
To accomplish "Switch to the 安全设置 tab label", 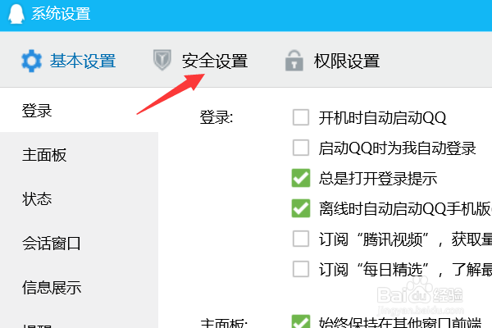I will coord(215,61).
